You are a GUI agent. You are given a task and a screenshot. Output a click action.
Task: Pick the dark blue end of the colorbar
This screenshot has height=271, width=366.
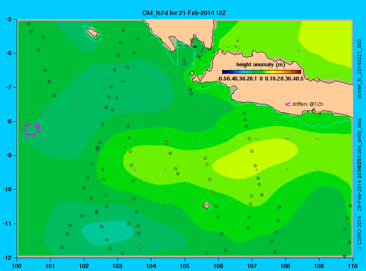225,72
